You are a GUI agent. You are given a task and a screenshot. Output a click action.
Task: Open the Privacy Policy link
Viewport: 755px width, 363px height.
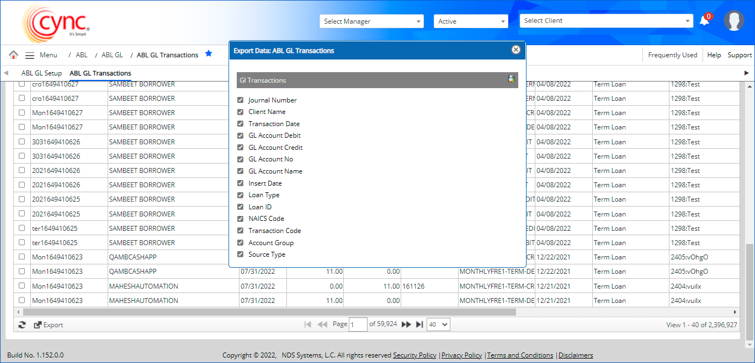click(461, 355)
